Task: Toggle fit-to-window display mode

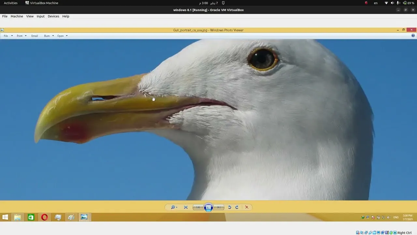Action: click(185, 207)
